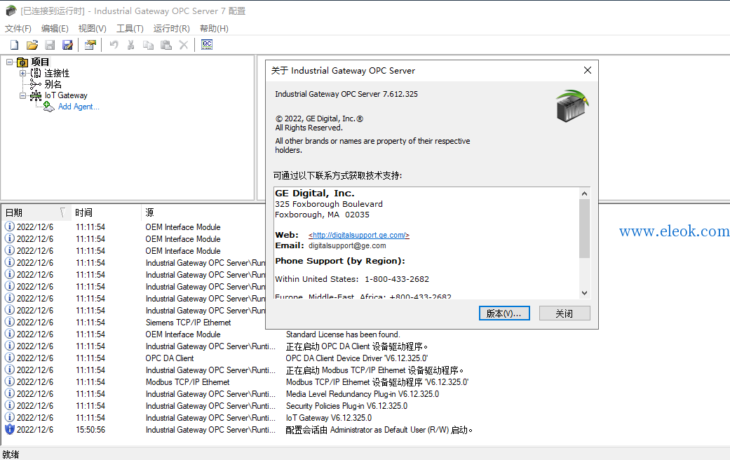This screenshot has height=460, width=730.
Task: Launch the Quick Client QC icon
Action: (x=207, y=45)
